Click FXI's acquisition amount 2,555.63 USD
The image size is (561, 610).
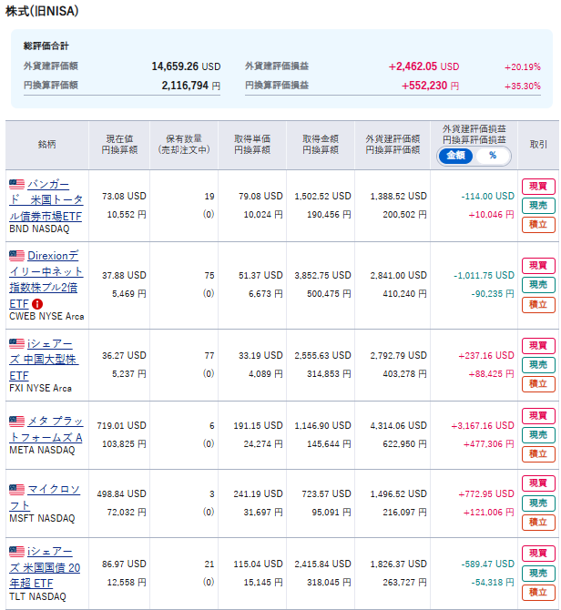pyautogui.click(x=322, y=356)
